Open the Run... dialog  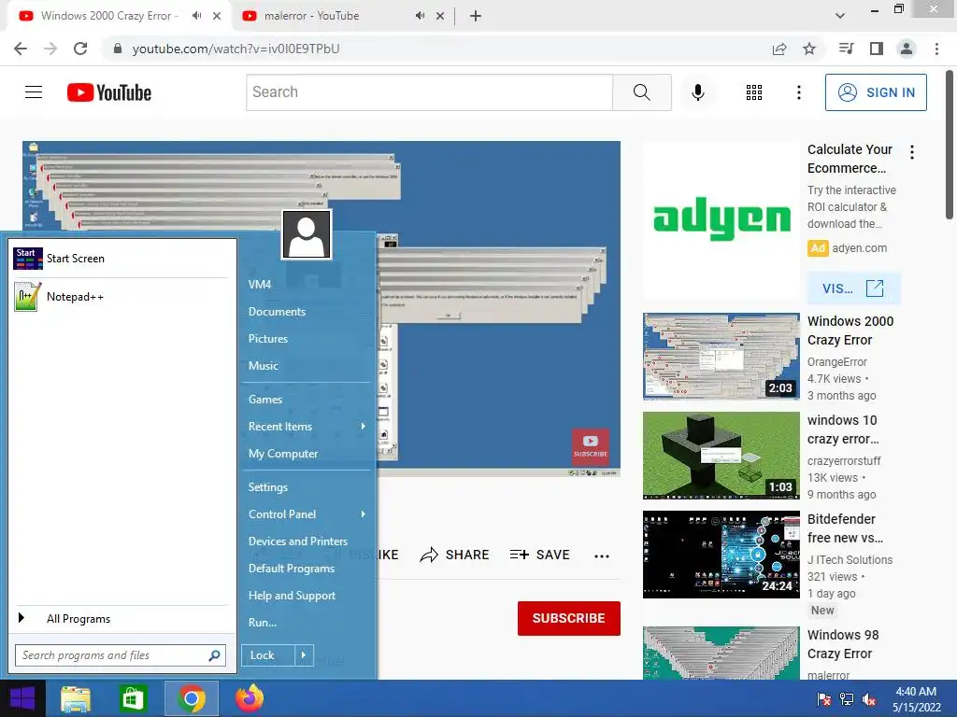(263, 623)
